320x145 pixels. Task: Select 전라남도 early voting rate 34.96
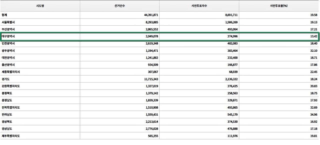[x=314, y=115]
